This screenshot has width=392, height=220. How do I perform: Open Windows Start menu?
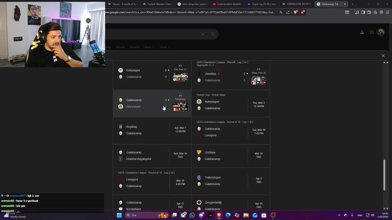(x=119, y=215)
